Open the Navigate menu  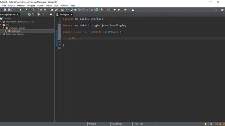pyautogui.click(x=31, y=6)
